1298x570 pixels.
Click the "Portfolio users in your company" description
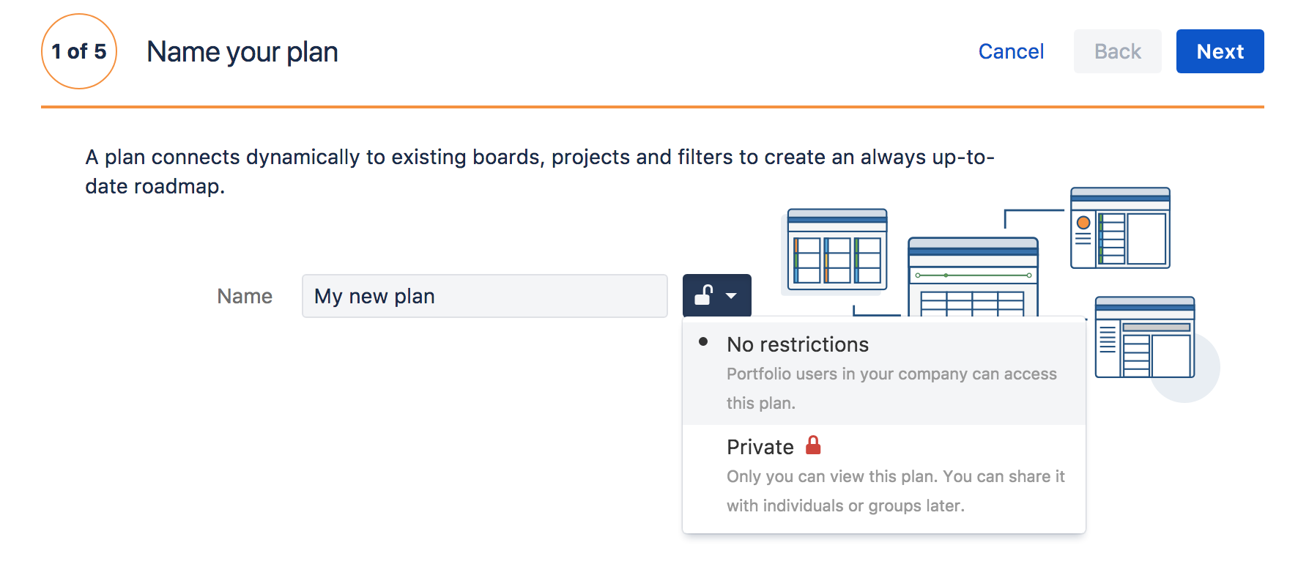coord(891,388)
